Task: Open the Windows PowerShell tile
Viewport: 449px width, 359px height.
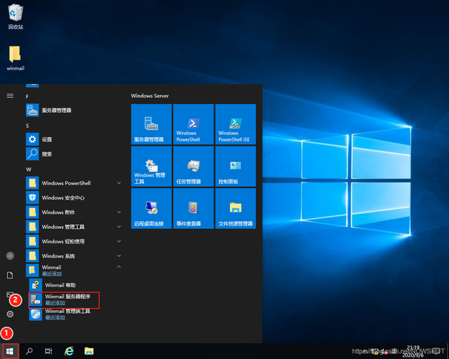Action: coord(193,124)
